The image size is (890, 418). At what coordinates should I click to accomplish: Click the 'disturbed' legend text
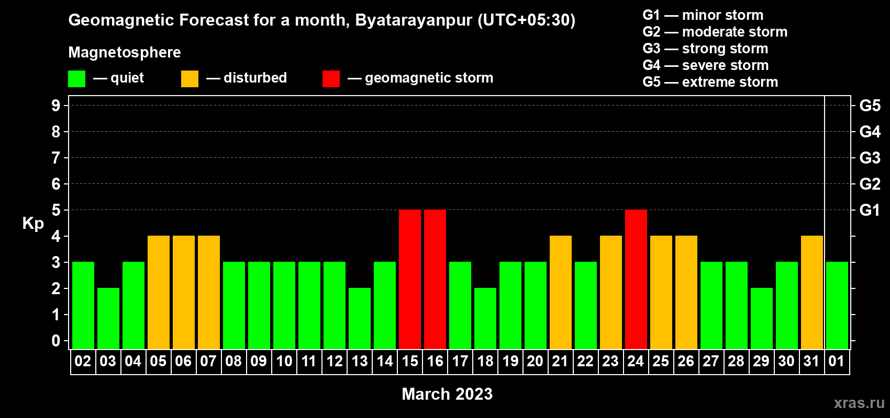[x=255, y=78]
